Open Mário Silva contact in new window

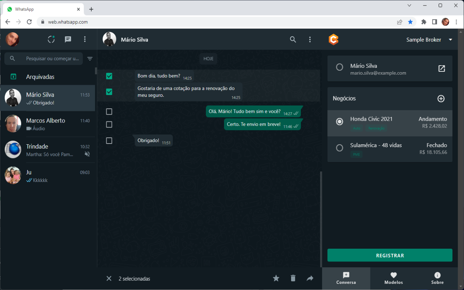tap(442, 69)
